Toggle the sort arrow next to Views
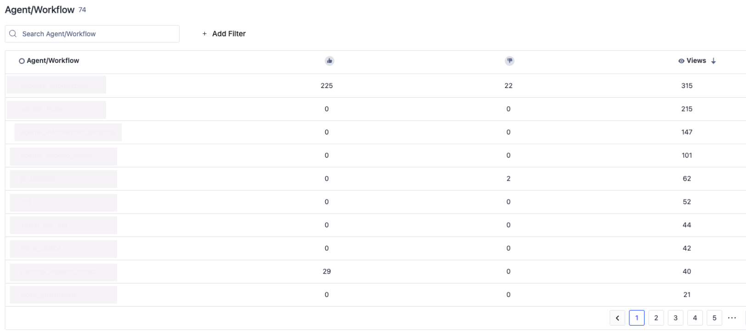This screenshot has width=746, height=331. point(713,61)
